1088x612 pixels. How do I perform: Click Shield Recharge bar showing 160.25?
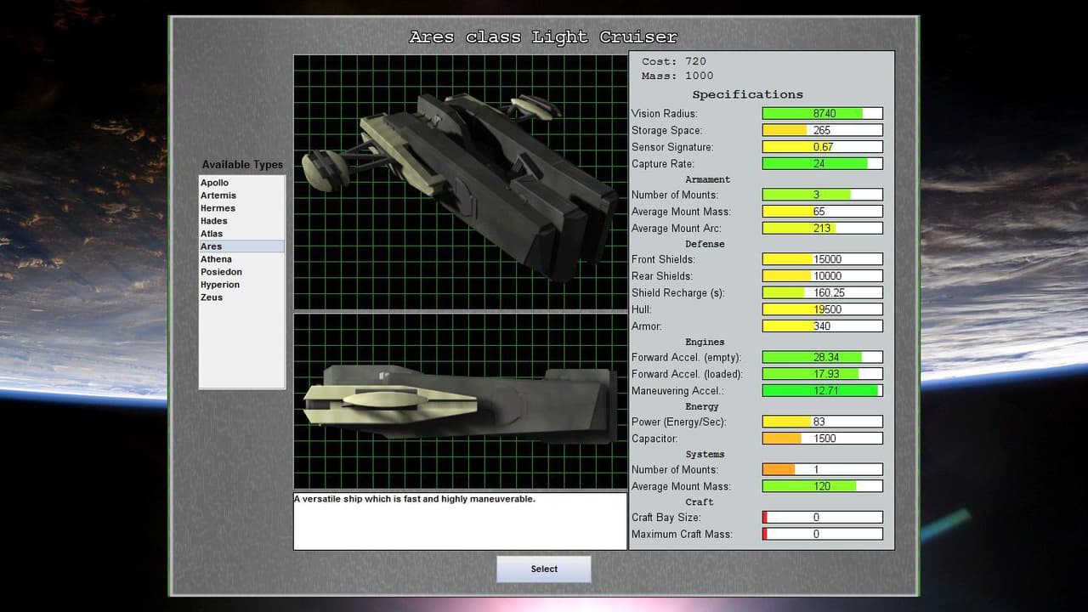(x=823, y=292)
